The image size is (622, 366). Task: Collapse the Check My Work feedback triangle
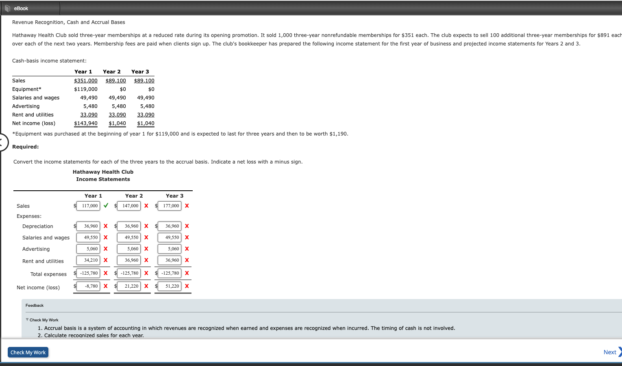tap(27, 320)
